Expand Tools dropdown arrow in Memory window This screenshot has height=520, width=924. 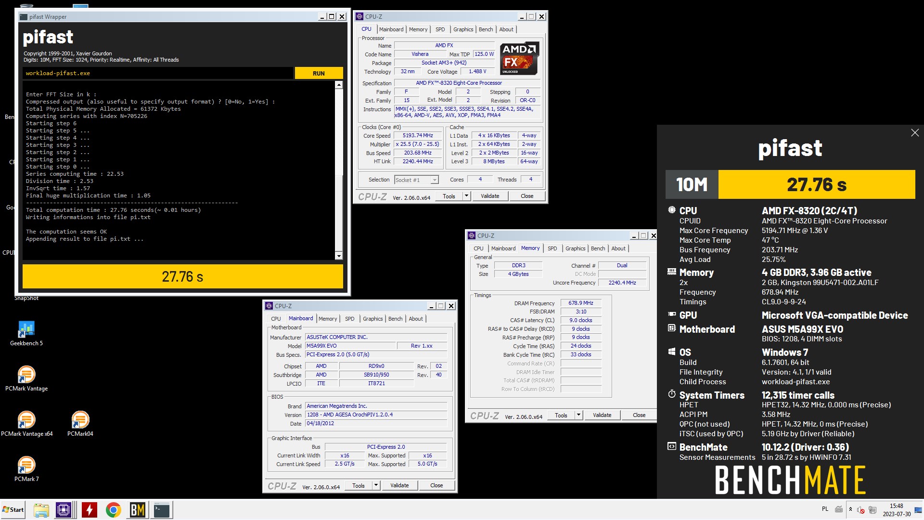click(x=578, y=415)
